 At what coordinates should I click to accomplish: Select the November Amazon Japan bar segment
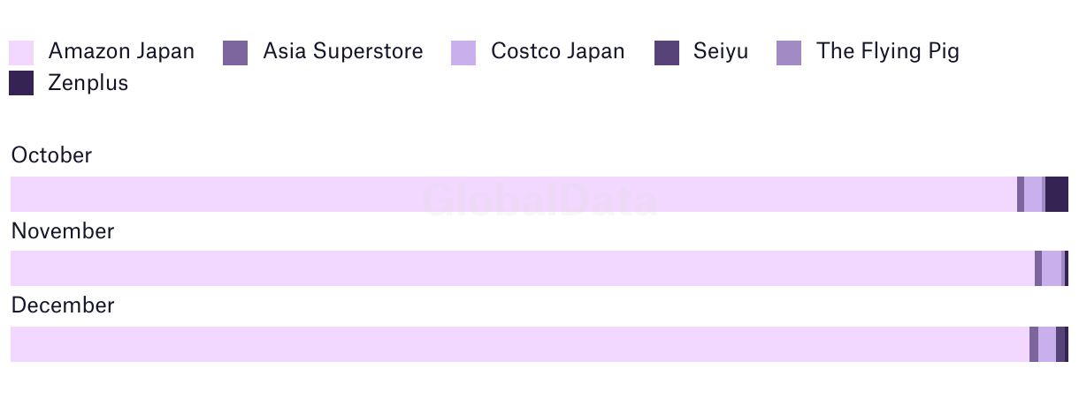click(523, 268)
